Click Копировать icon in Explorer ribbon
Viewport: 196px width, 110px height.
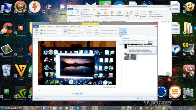[72, 13]
